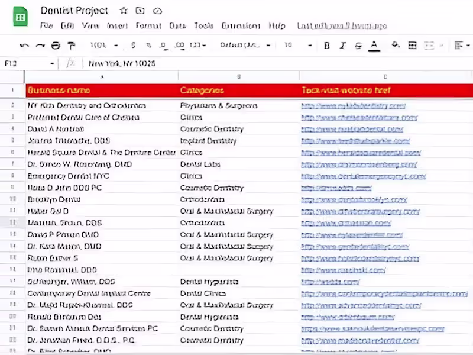This screenshot has height=355, width=473.
Task: Open the View menu
Action: coord(90,25)
